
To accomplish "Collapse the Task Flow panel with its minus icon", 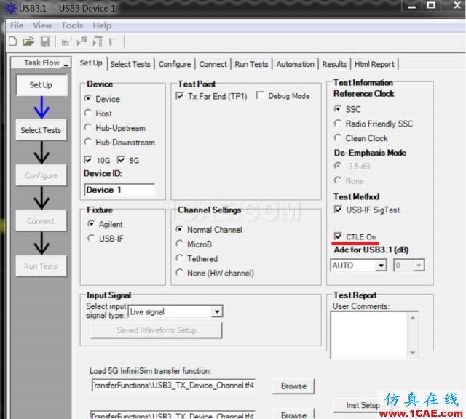I will point(66,65).
